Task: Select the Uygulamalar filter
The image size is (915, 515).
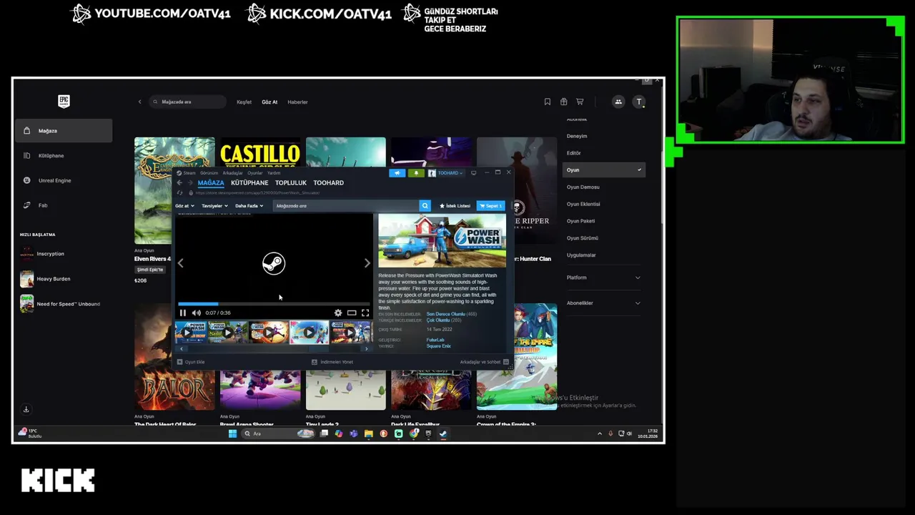Action: pos(581,255)
